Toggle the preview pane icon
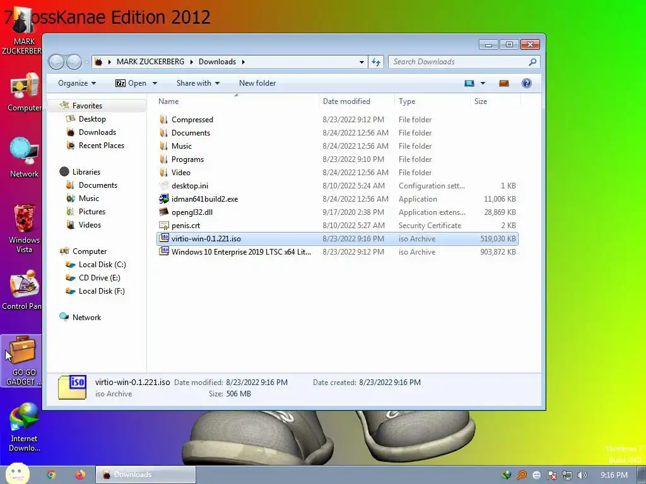 tap(504, 83)
